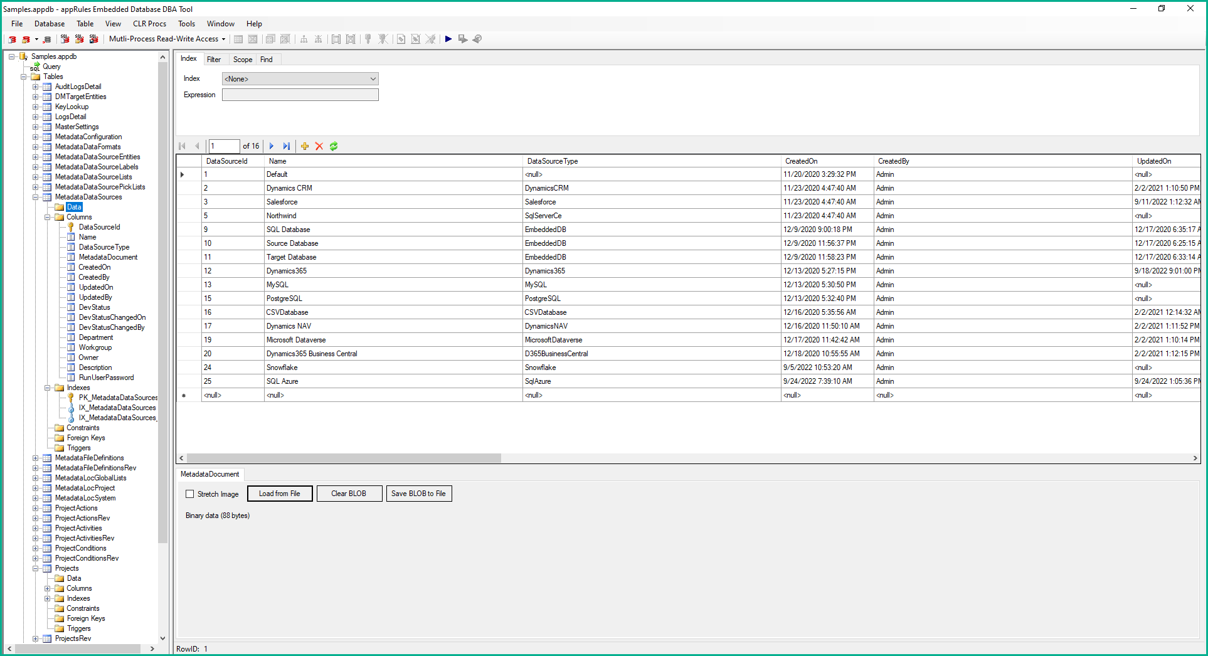This screenshot has height=656, width=1208.
Task: Switch to the Filter tab
Action: (x=214, y=60)
